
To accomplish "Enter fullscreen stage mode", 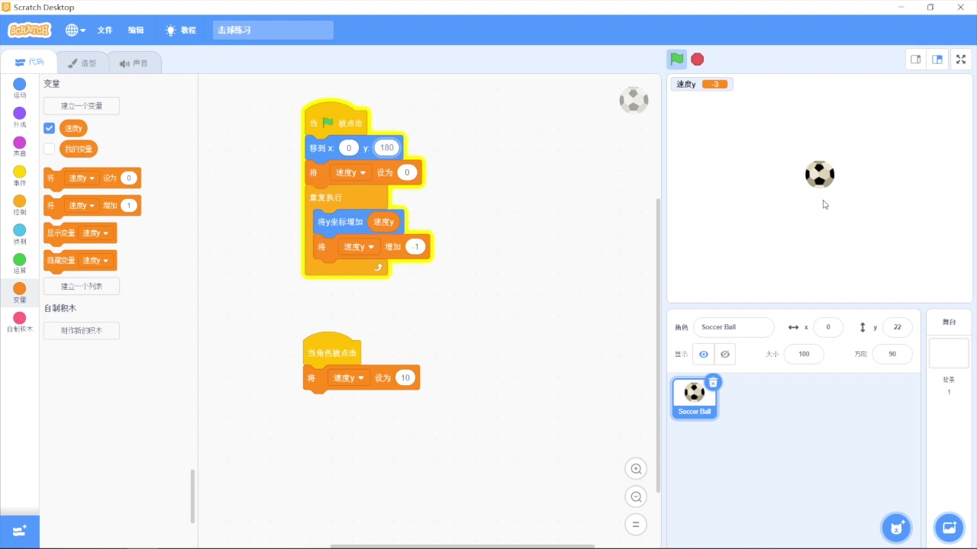I will coord(960,59).
